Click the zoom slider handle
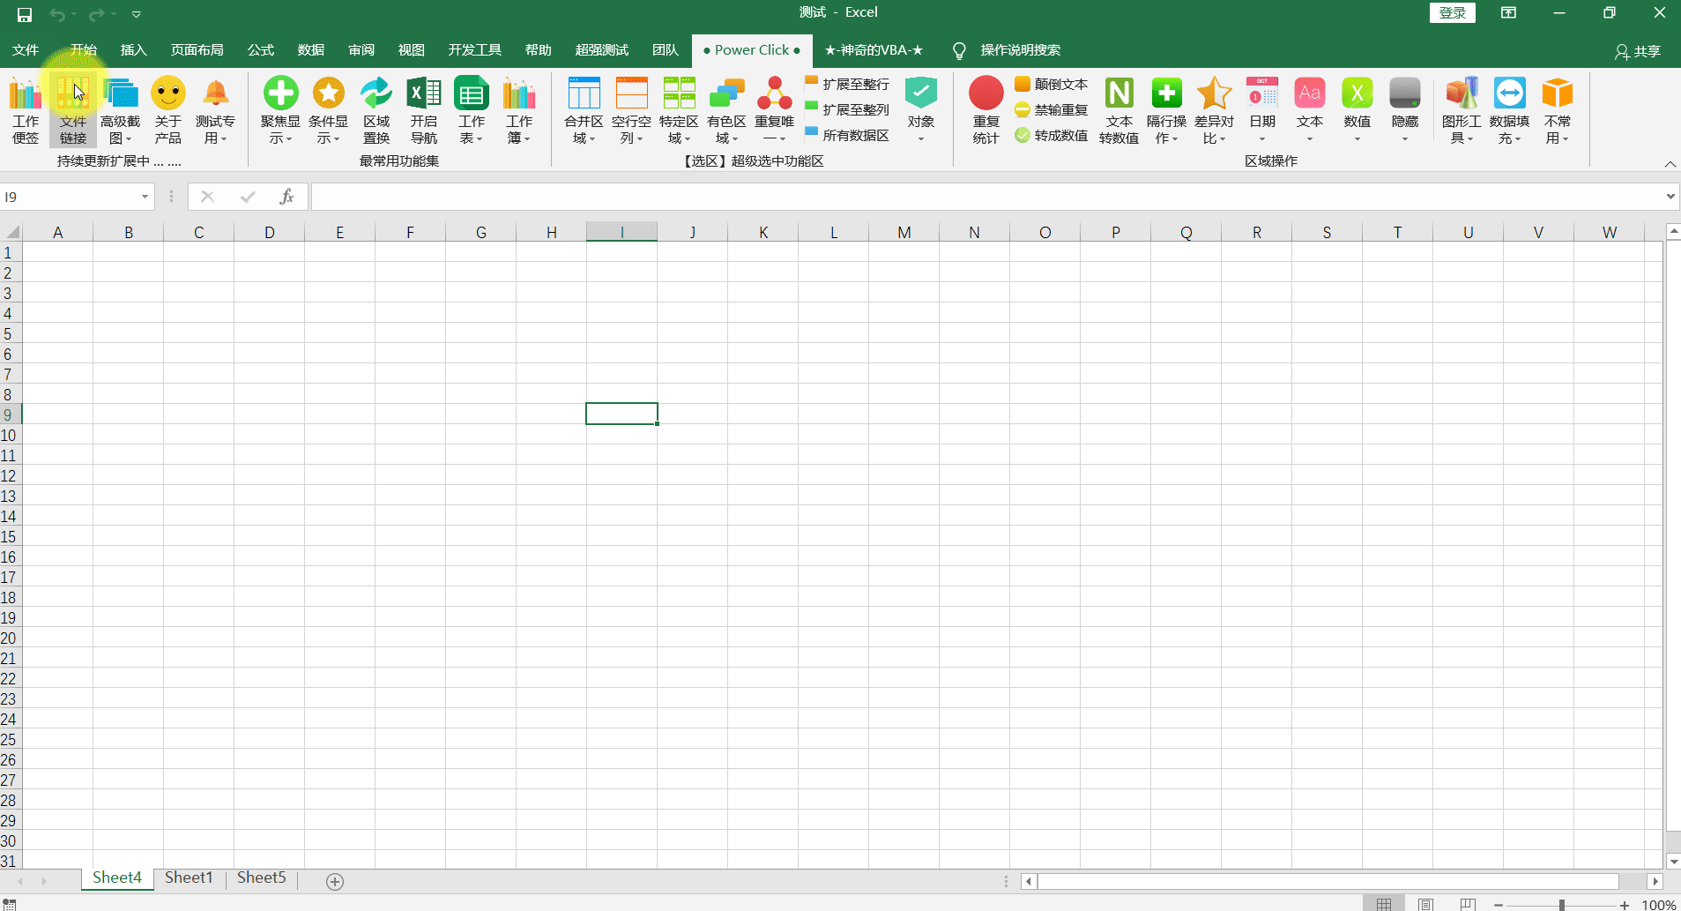Image resolution: width=1681 pixels, height=911 pixels. click(x=1561, y=905)
